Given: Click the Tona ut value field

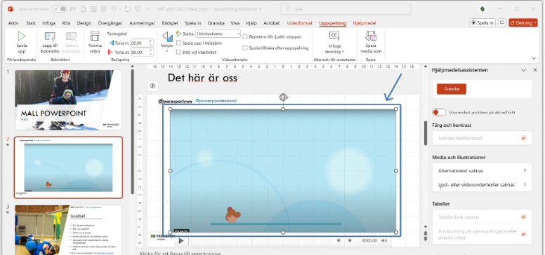Looking at the screenshot, I should [x=139, y=53].
